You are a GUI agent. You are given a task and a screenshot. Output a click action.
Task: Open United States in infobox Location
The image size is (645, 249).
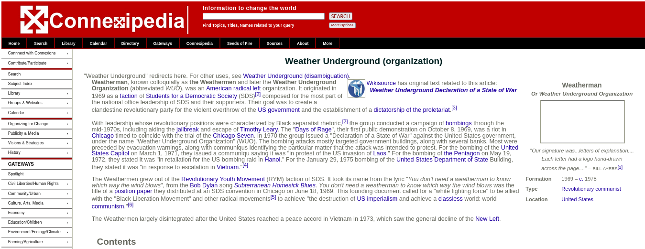tap(577, 199)
